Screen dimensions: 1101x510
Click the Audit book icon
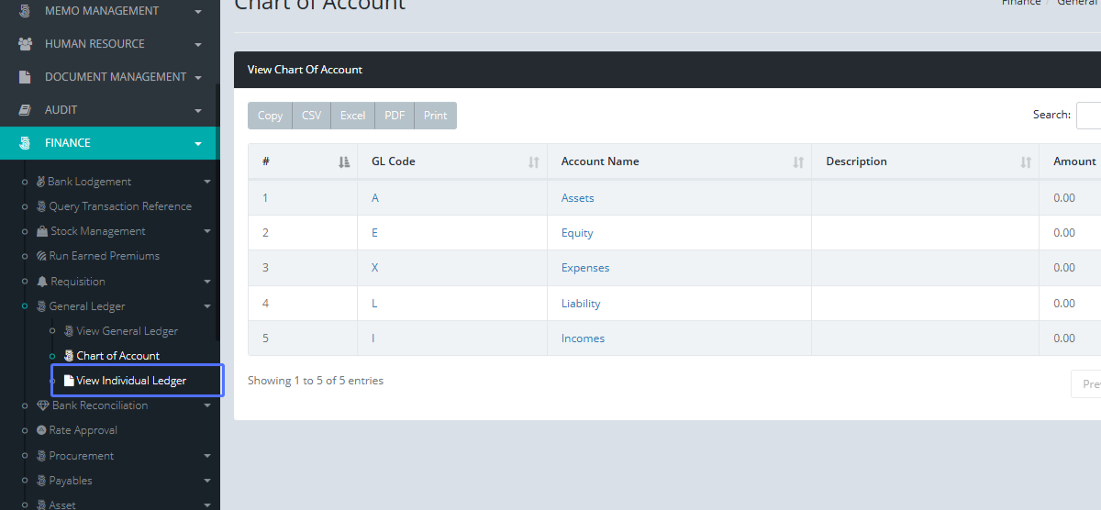25,110
